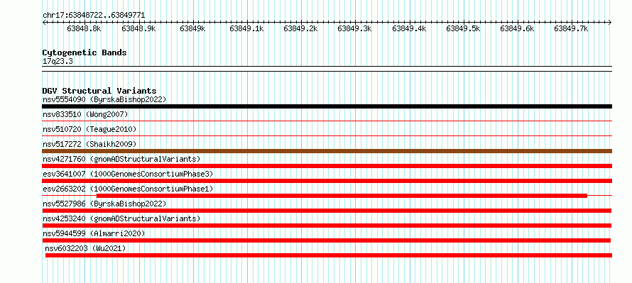Click the Cytogenetic Bands track title
Screen dimensions: 632x283
pyautogui.click(x=85, y=52)
